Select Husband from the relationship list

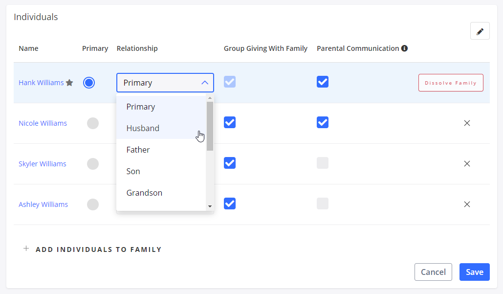point(143,128)
